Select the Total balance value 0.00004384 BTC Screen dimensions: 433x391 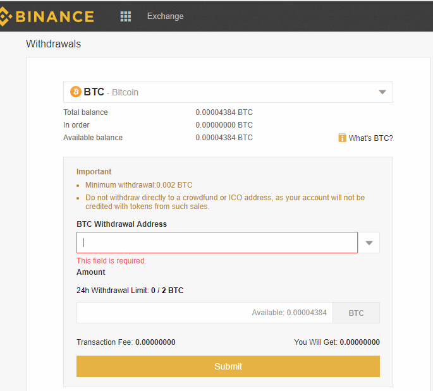(224, 112)
